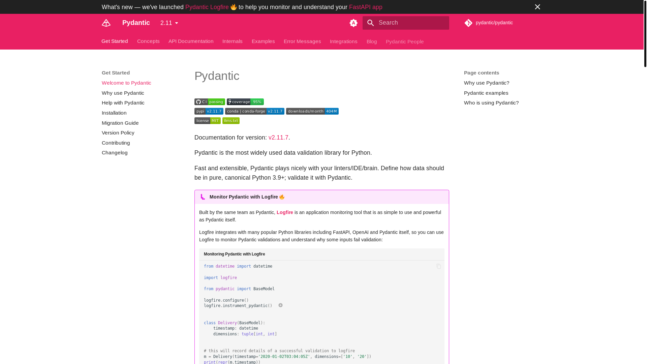Select the Integrations tab
Image resolution: width=647 pixels, height=364 pixels.
[x=343, y=41]
